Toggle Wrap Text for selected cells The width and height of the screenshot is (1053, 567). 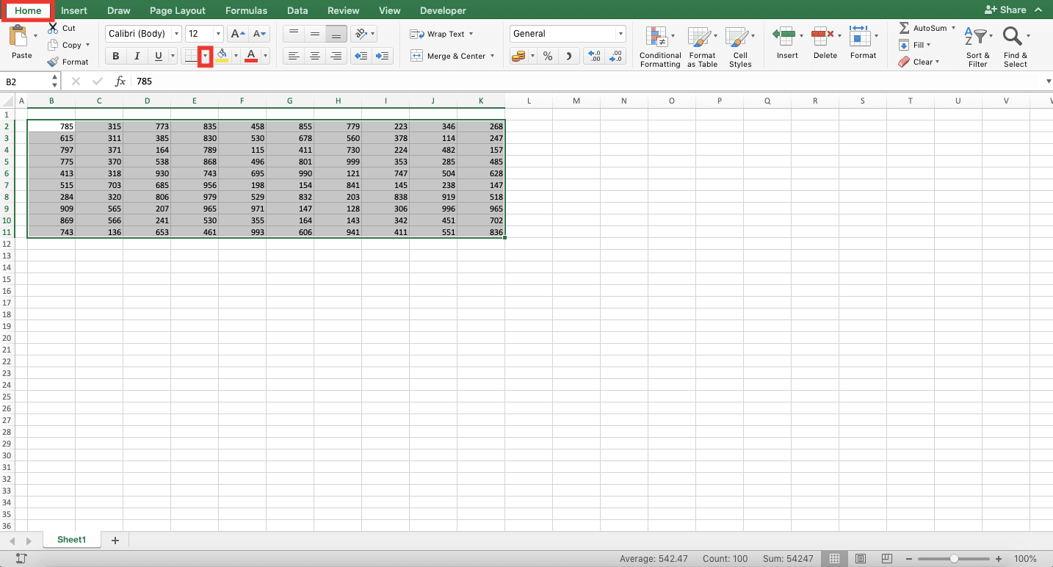[x=440, y=34]
